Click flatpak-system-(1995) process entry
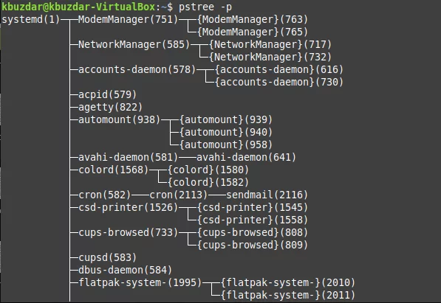The width and height of the screenshot is (441, 303). coord(140,283)
